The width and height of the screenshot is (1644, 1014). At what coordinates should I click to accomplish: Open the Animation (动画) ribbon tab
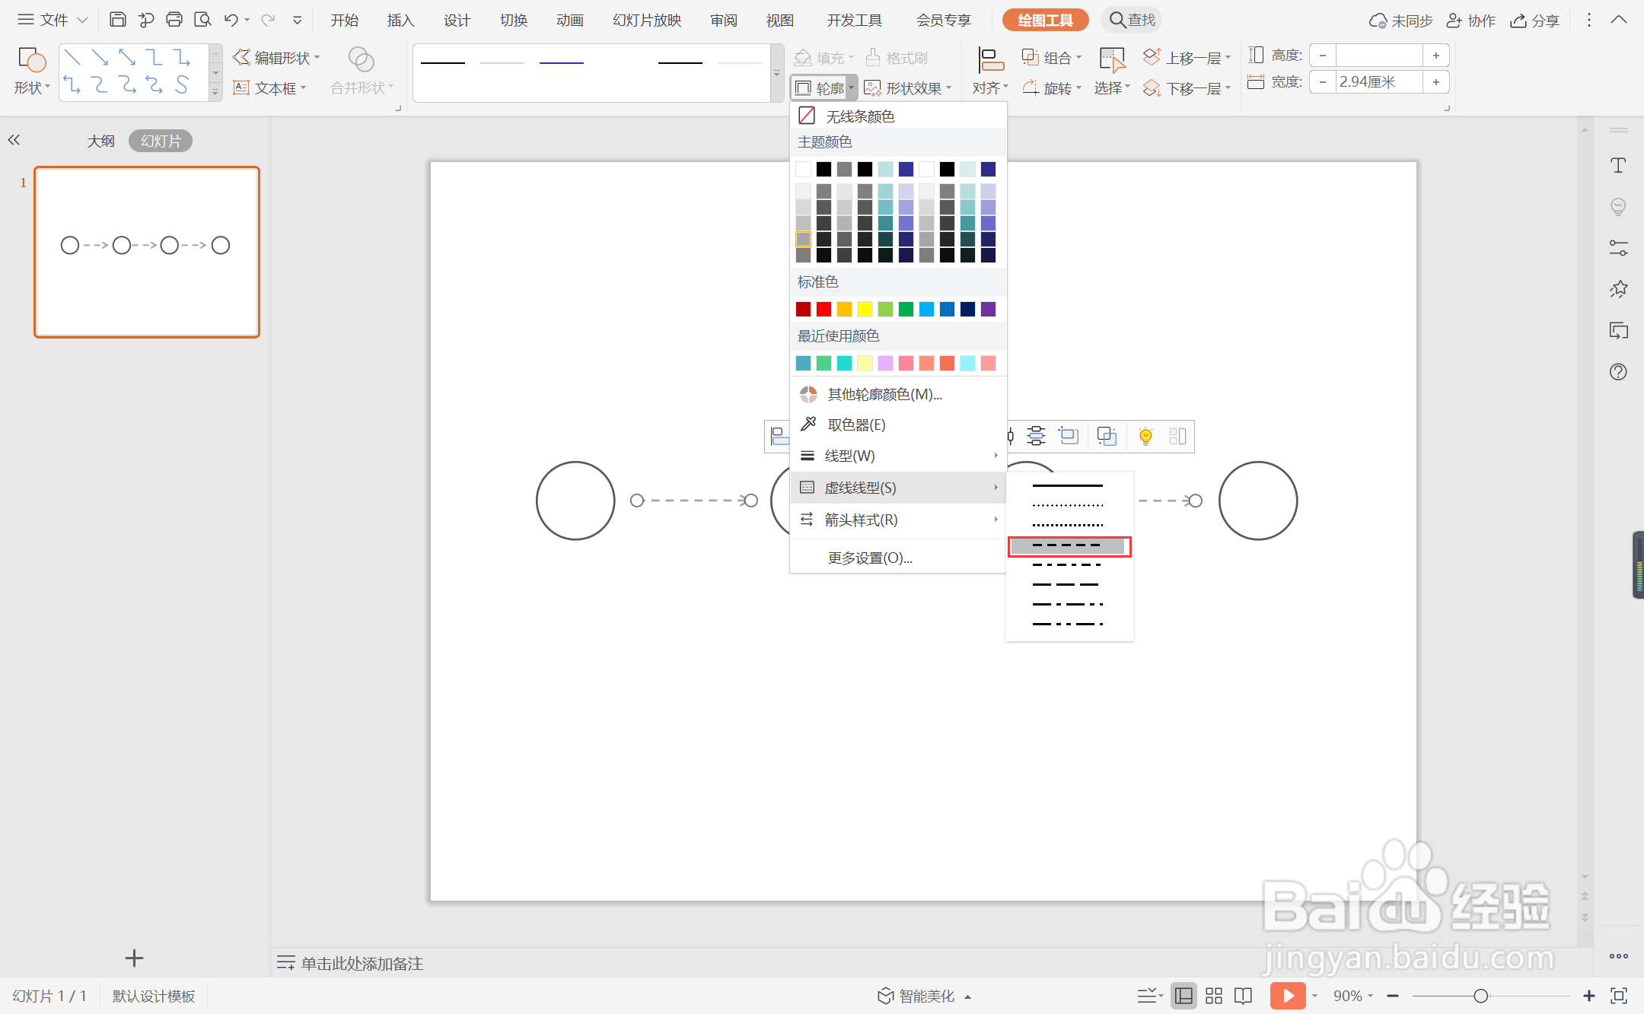[x=569, y=21]
